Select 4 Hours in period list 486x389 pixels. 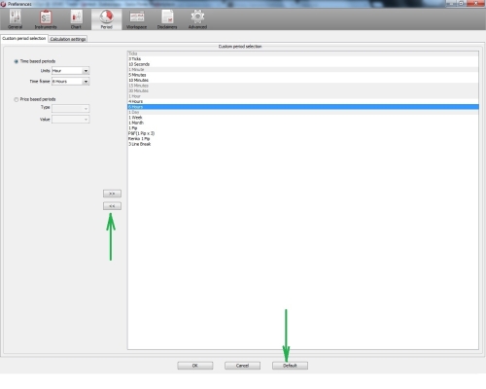(303, 101)
